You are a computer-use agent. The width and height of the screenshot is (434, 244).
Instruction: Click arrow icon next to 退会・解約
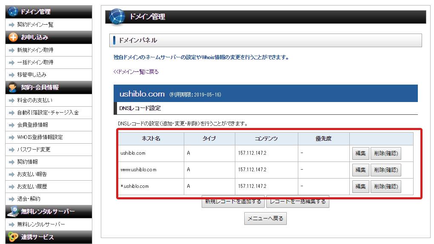(11, 199)
